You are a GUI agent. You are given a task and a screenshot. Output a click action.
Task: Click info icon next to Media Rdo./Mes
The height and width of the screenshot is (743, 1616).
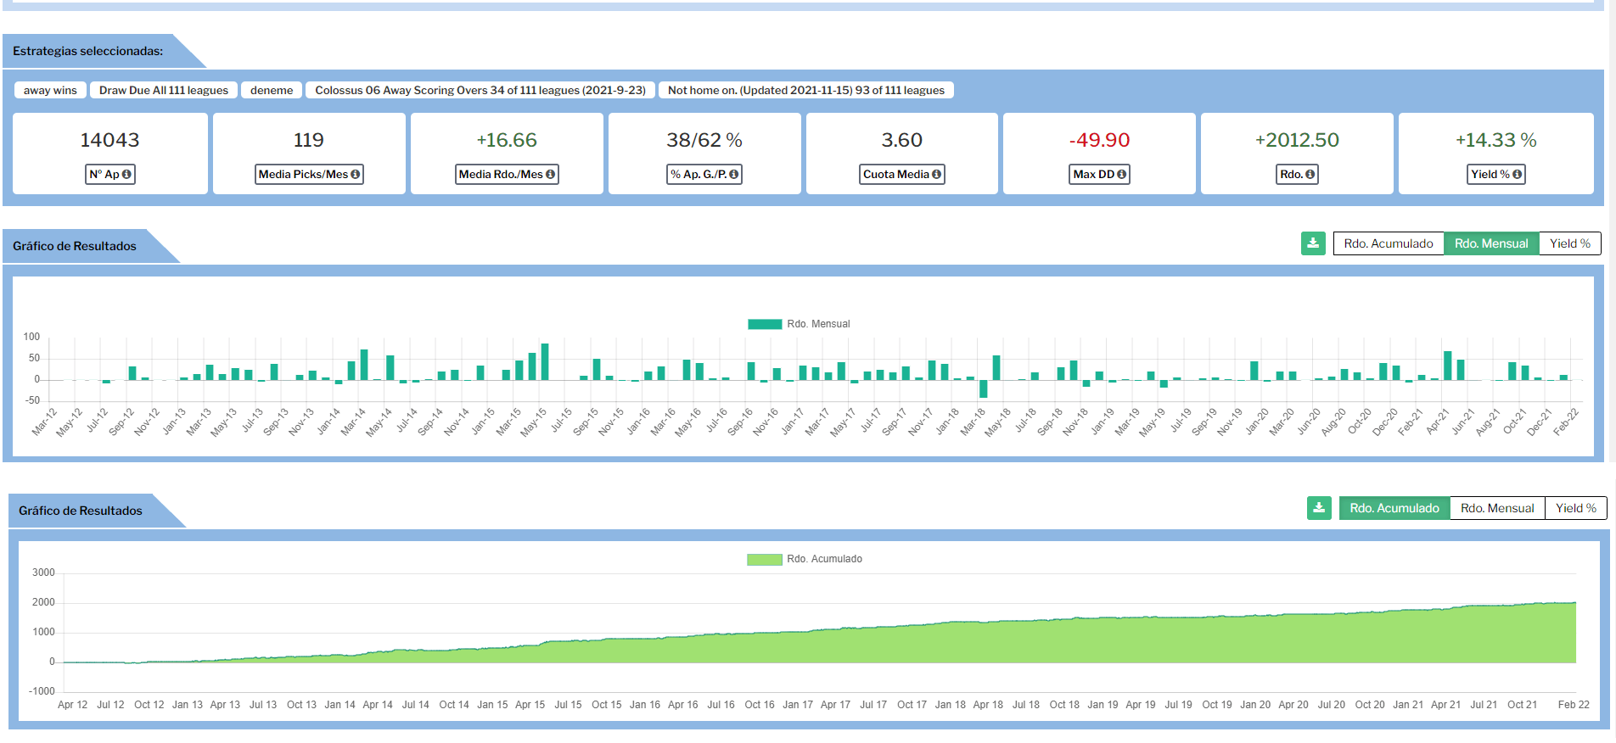point(550,175)
